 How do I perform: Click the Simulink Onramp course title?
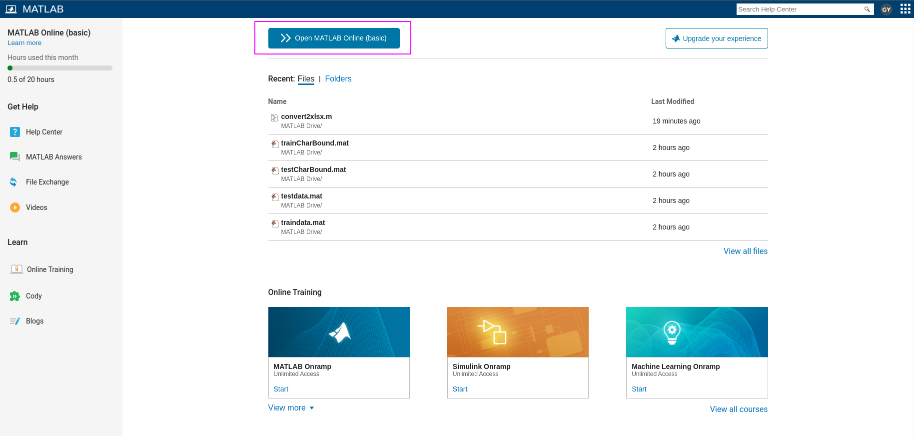point(481,366)
